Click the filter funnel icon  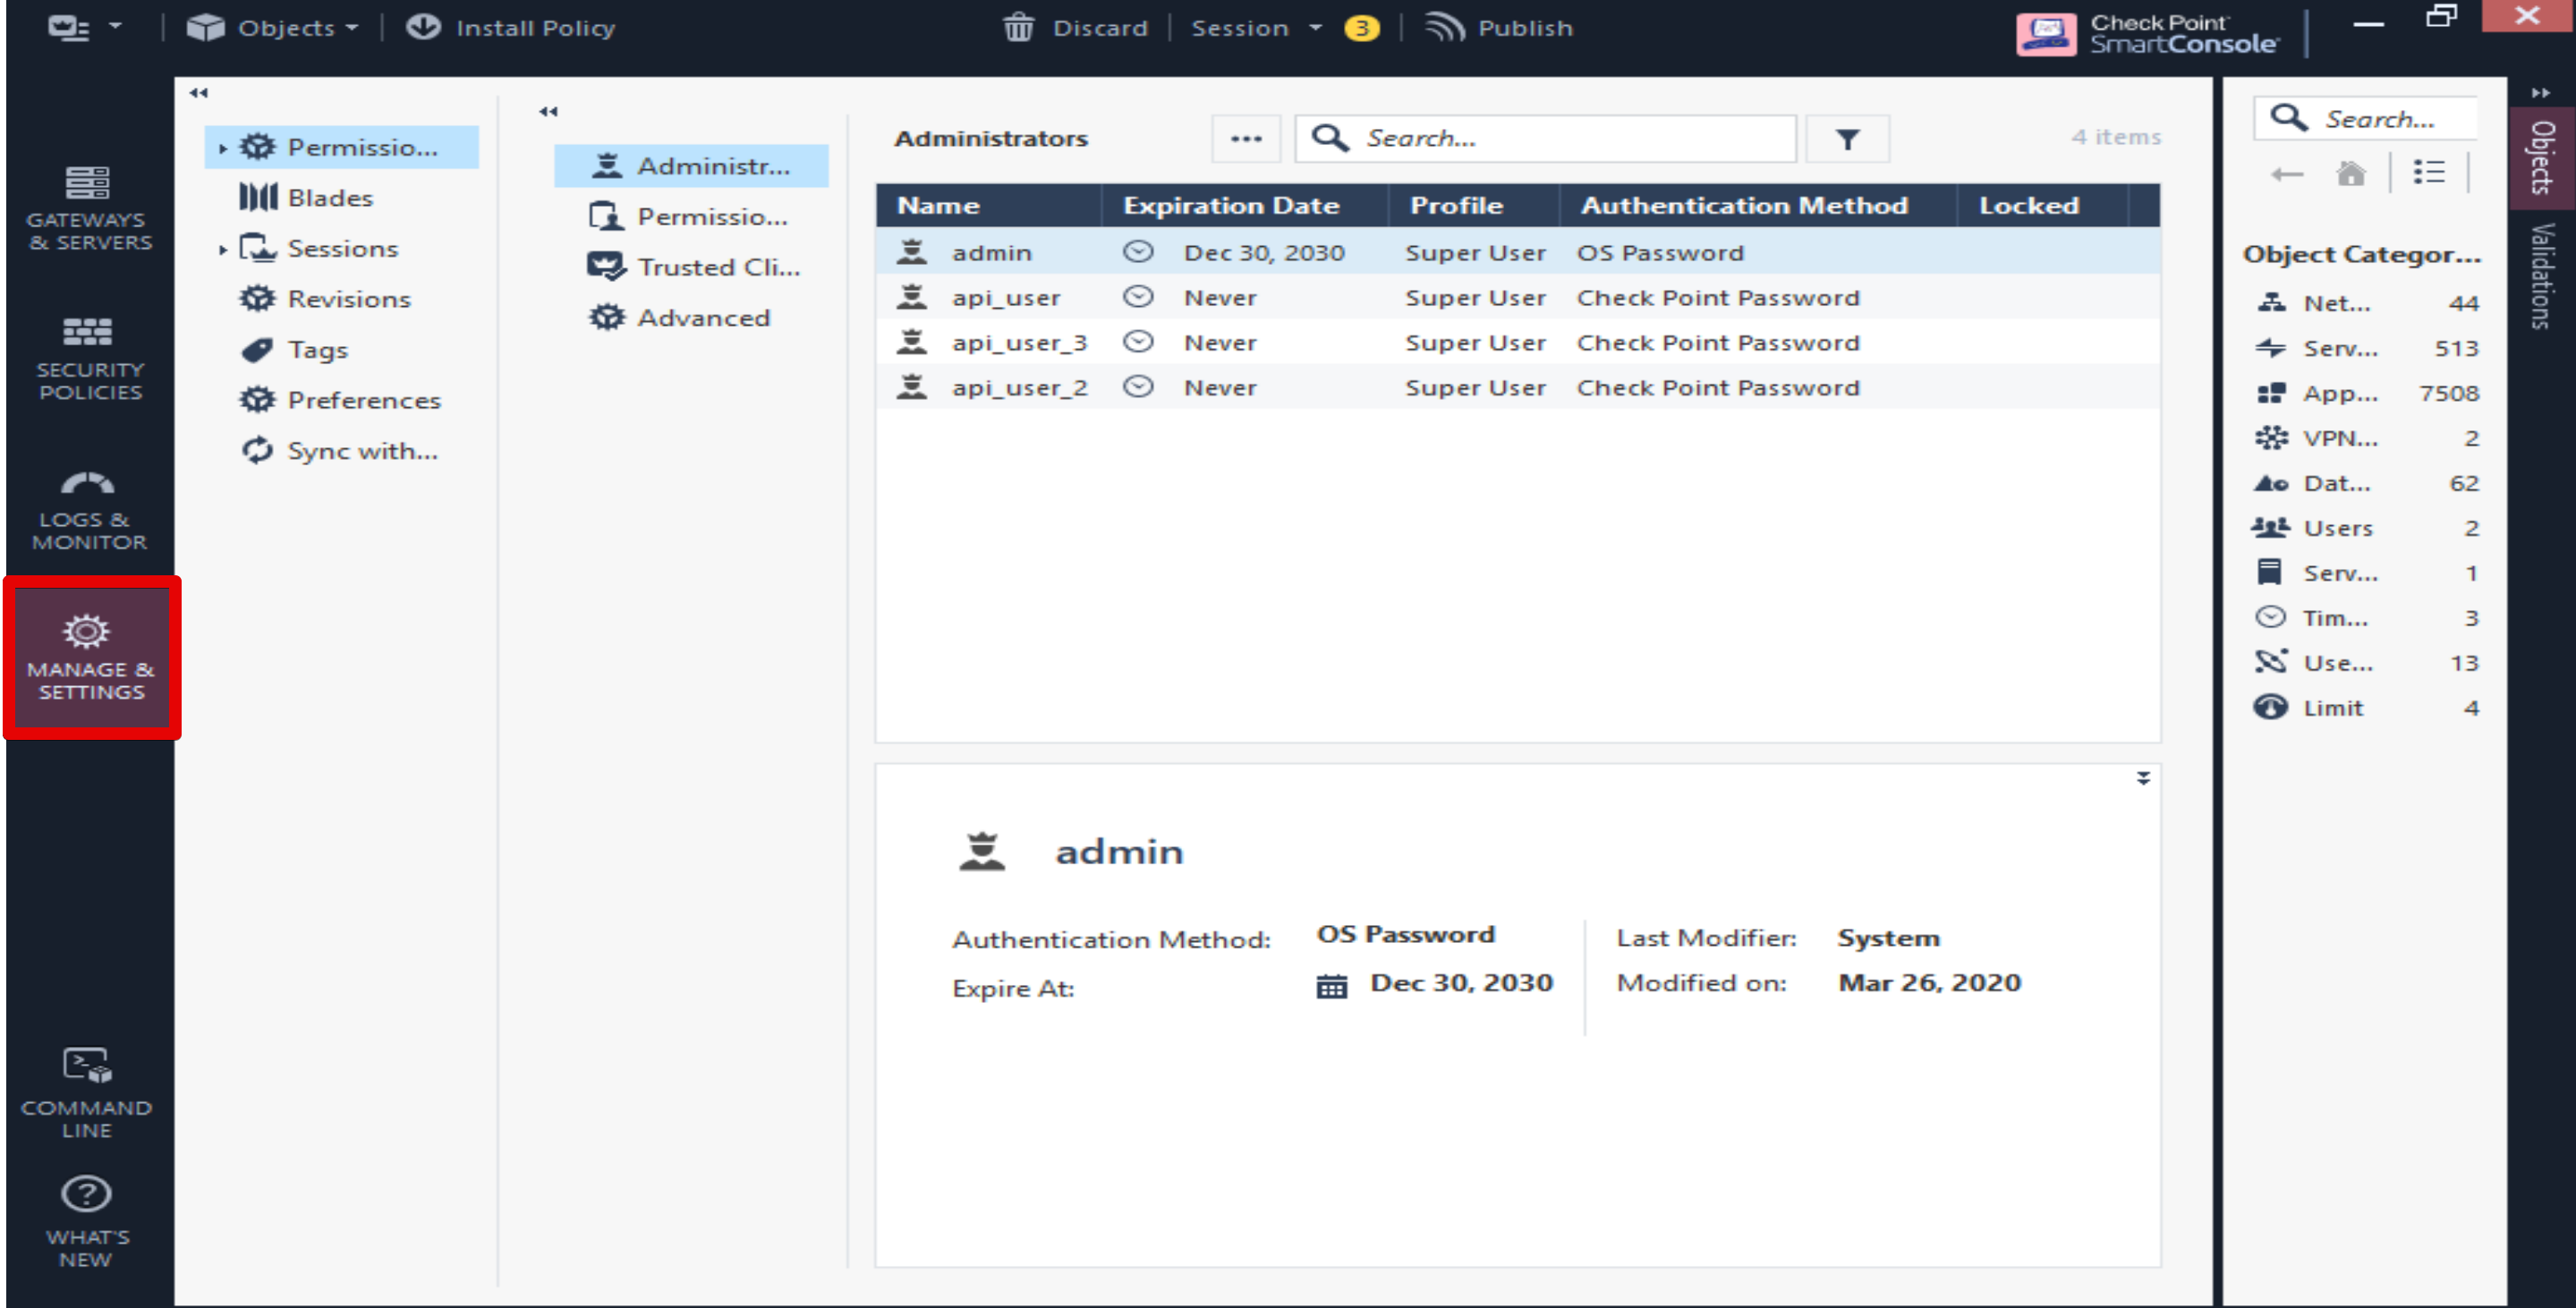[x=1847, y=139]
